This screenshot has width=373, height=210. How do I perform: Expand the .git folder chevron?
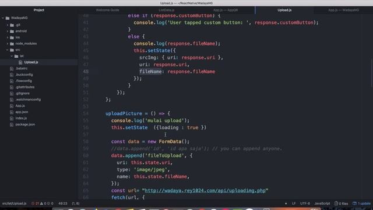coord(8,25)
